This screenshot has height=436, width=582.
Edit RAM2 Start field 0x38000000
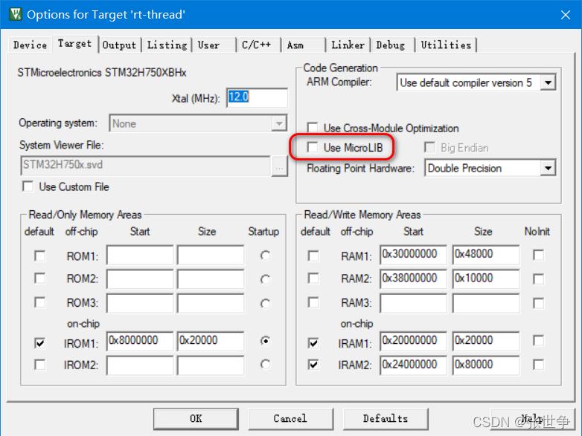pyautogui.click(x=414, y=279)
